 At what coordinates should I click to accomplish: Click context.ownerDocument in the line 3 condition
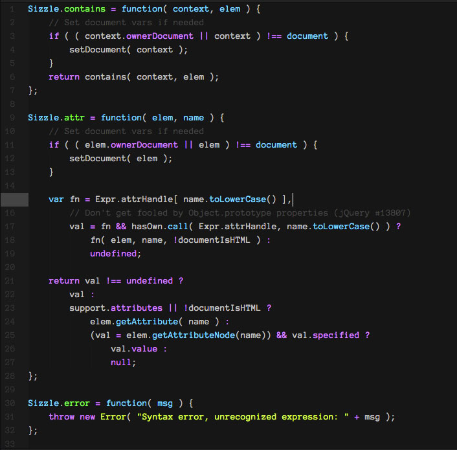139,36
